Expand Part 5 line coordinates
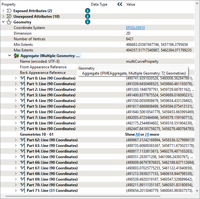The height and width of the screenshot is (199, 200). pyautogui.click(x=16, y=106)
